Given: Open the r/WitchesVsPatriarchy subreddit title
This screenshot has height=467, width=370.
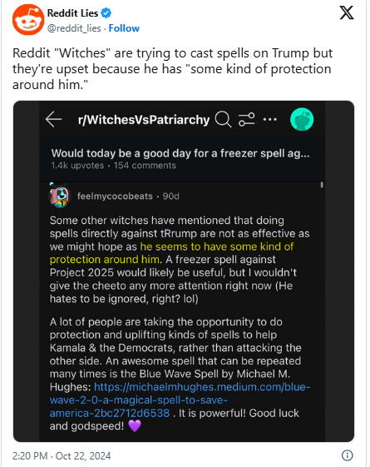Looking at the screenshot, I should tap(144, 120).
